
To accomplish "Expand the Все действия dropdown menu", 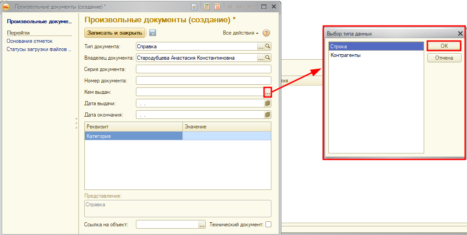I will 240,33.
